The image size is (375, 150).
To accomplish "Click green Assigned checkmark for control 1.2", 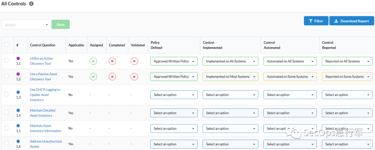I will pyautogui.click(x=93, y=77).
